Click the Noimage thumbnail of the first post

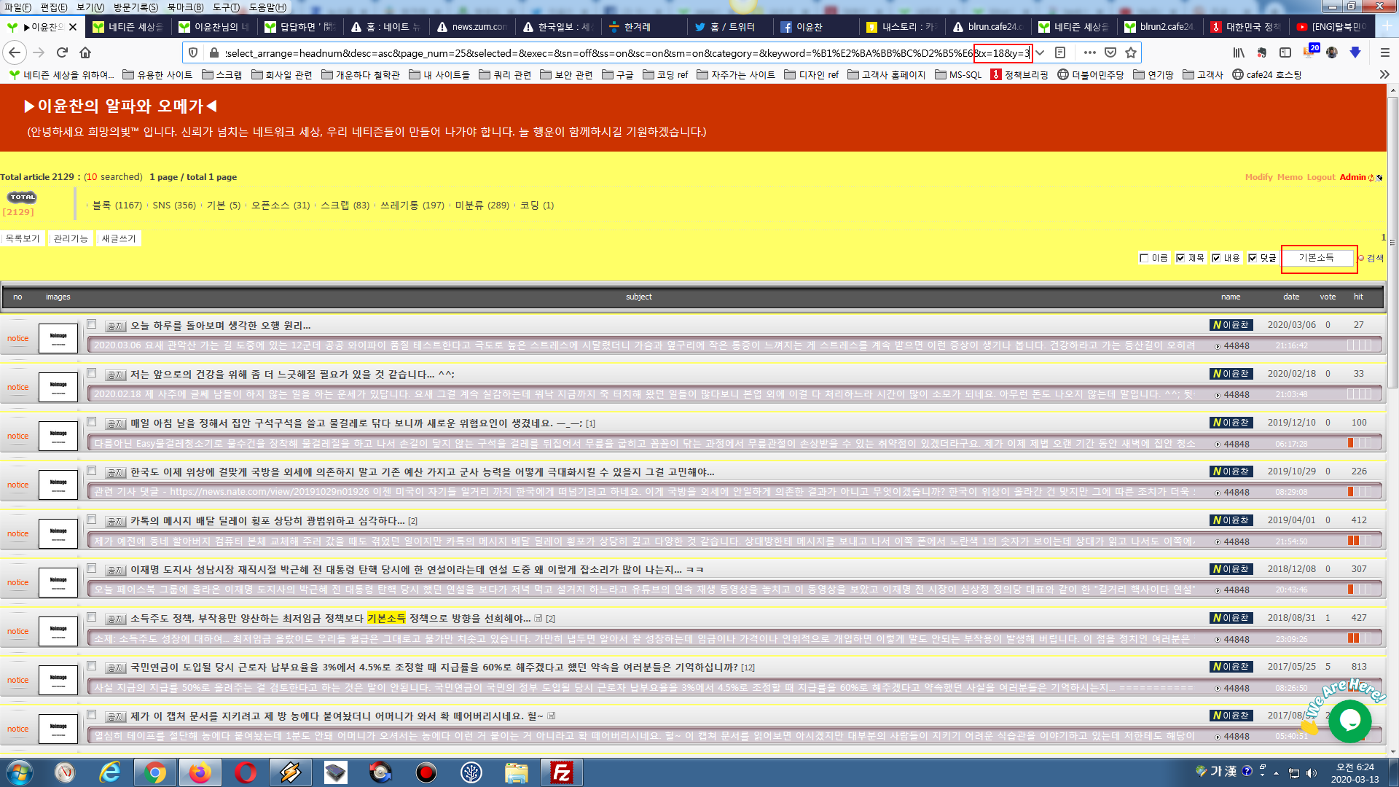point(58,338)
